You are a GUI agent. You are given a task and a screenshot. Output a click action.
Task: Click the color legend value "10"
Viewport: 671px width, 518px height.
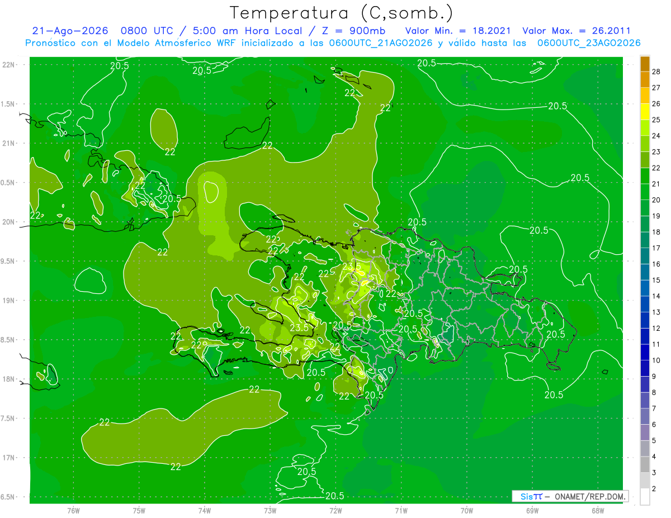[656, 360]
